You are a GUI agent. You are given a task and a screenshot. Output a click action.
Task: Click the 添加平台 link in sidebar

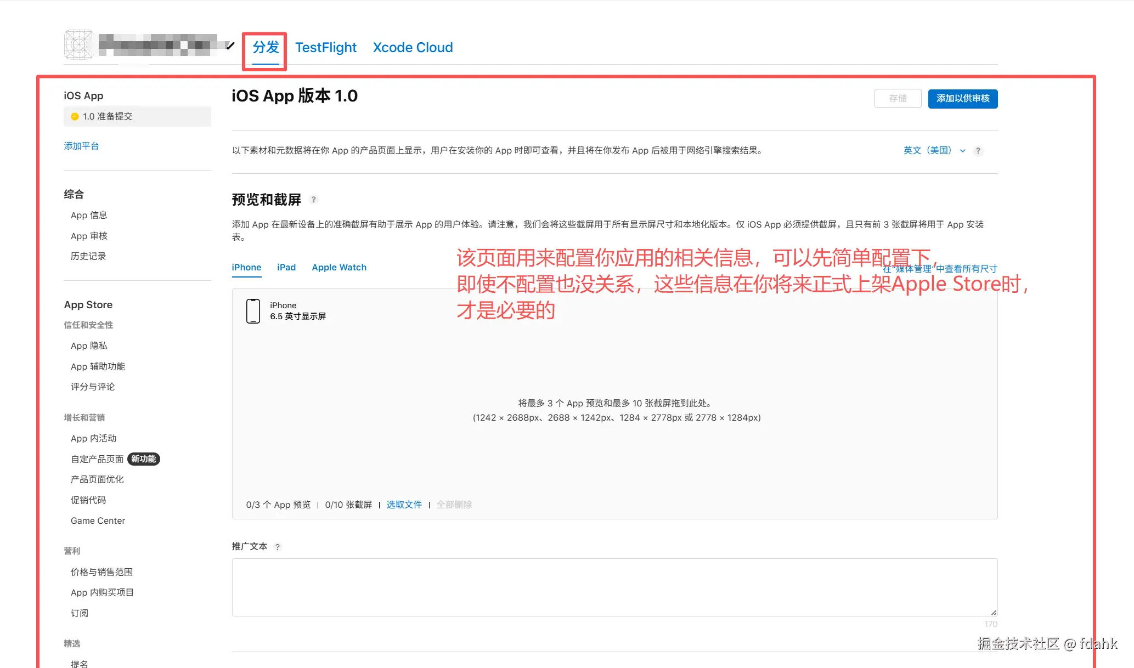[81, 146]
